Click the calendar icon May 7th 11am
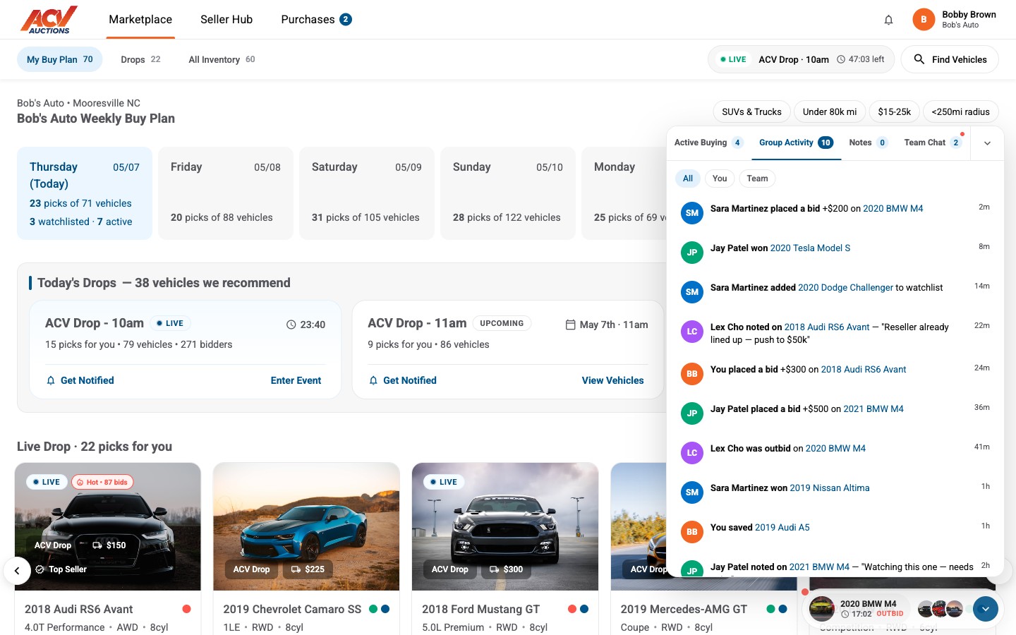The width and height of the screenshot is (1016, 635). click(x=570, y=325)
